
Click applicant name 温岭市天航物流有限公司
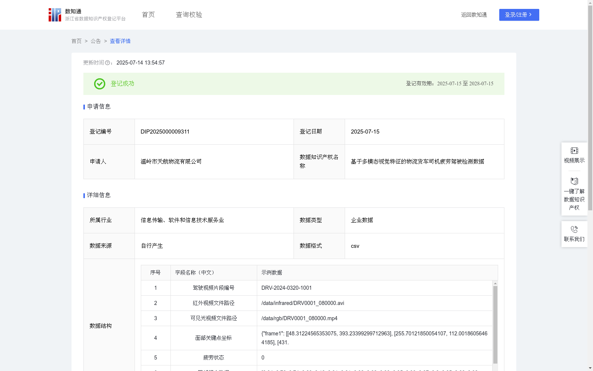click(x=171, y=162)
